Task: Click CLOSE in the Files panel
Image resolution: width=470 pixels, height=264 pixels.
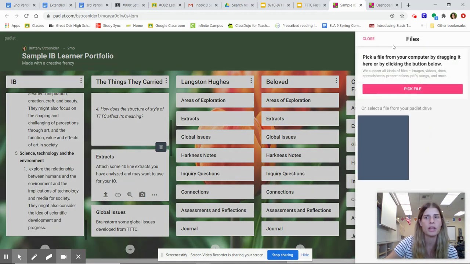Action: 368,38
